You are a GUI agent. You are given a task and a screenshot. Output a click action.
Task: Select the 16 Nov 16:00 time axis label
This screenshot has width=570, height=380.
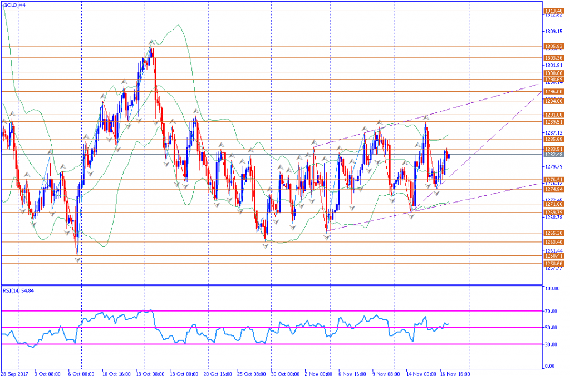pyautogui.click(x=455, y=374)
